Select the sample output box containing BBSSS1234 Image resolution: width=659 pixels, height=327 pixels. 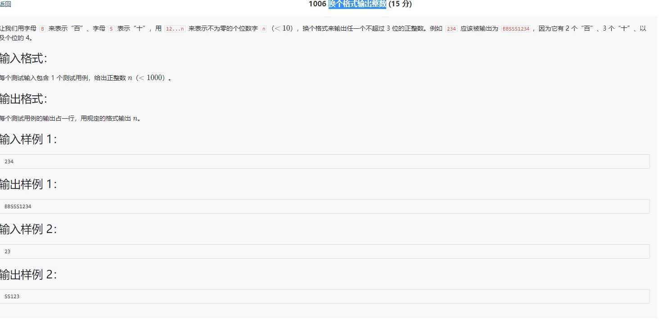point(324,206)
